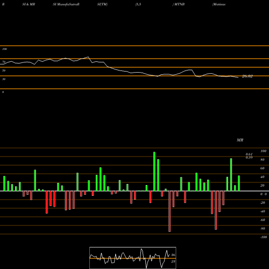Click the 80 label on MR axis

point(263,160)
